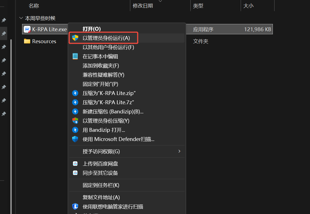Click the Bandizip icon for 用 Bandizip 打开...

(75, 130)
